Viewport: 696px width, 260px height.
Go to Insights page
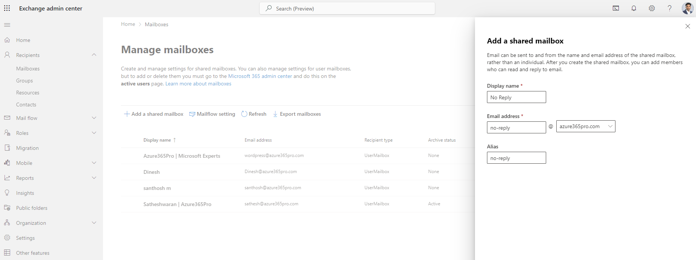pyautogui.click(x=25, y=193)
